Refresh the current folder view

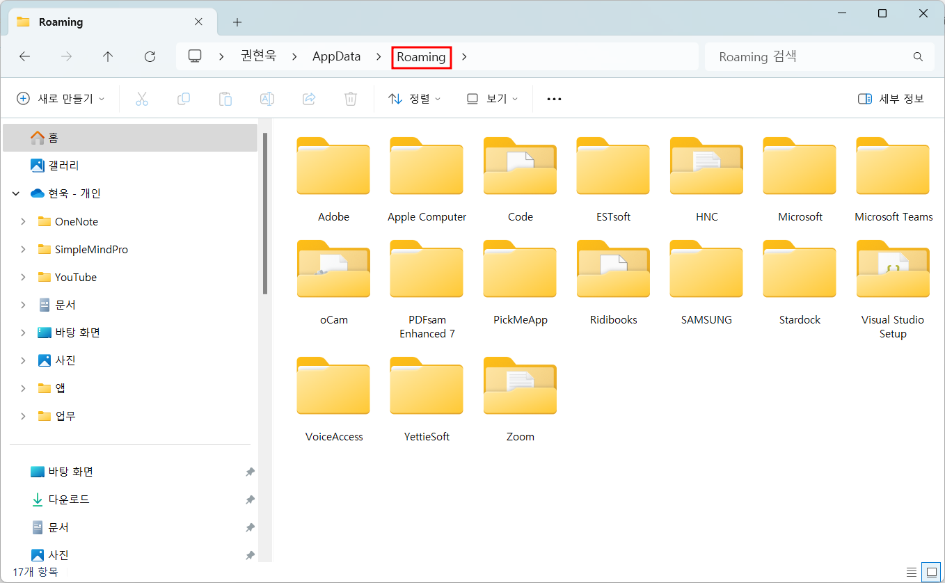tap(150, 57)
